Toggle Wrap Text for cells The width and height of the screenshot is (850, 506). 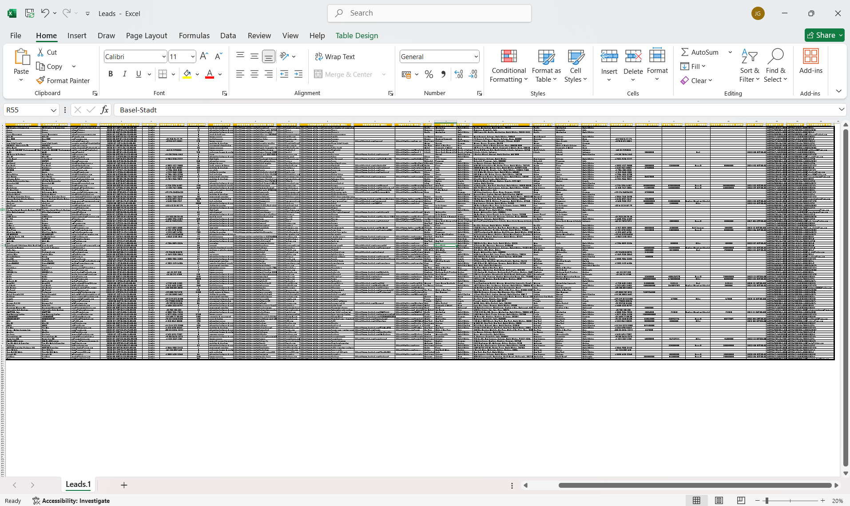[x=335, y=56]
